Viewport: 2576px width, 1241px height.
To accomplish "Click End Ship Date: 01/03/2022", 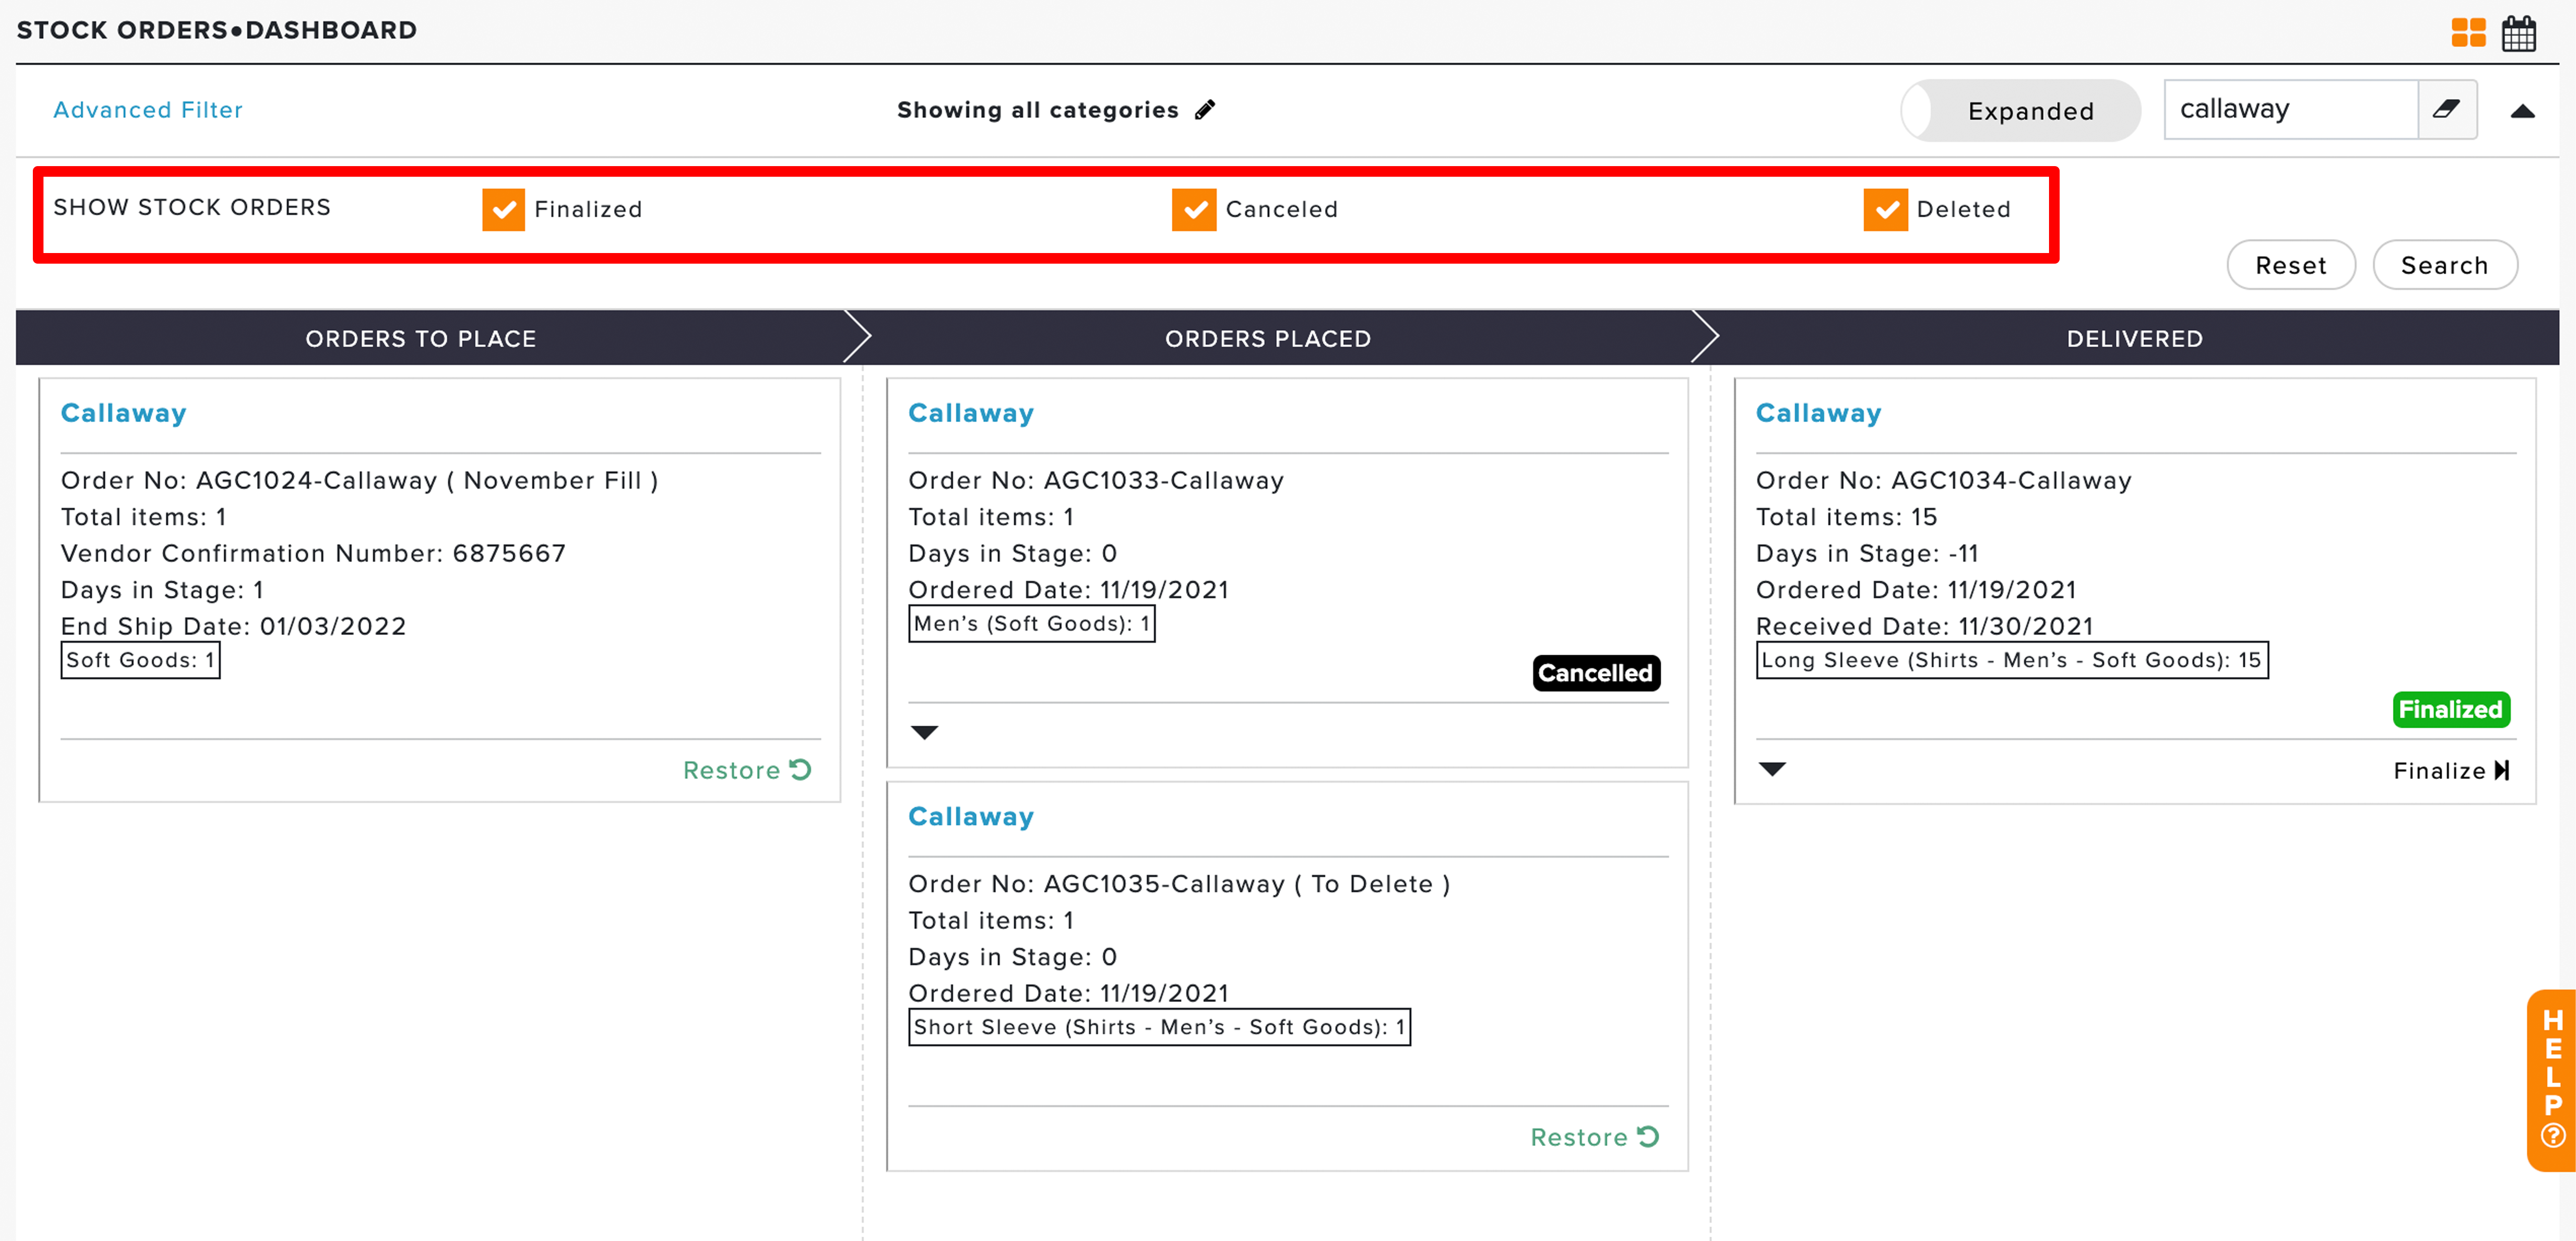I will [233, 626].
